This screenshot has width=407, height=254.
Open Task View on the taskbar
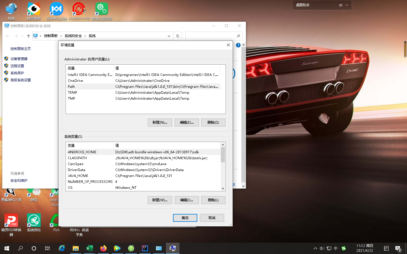47,248
